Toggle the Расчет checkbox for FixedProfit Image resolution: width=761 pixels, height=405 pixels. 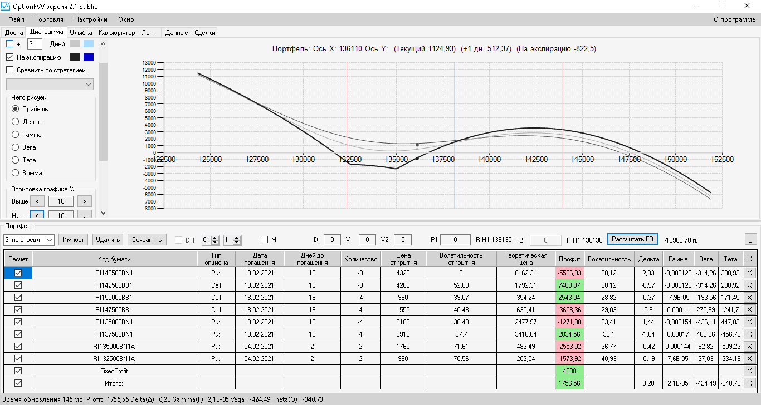[18, 371]
